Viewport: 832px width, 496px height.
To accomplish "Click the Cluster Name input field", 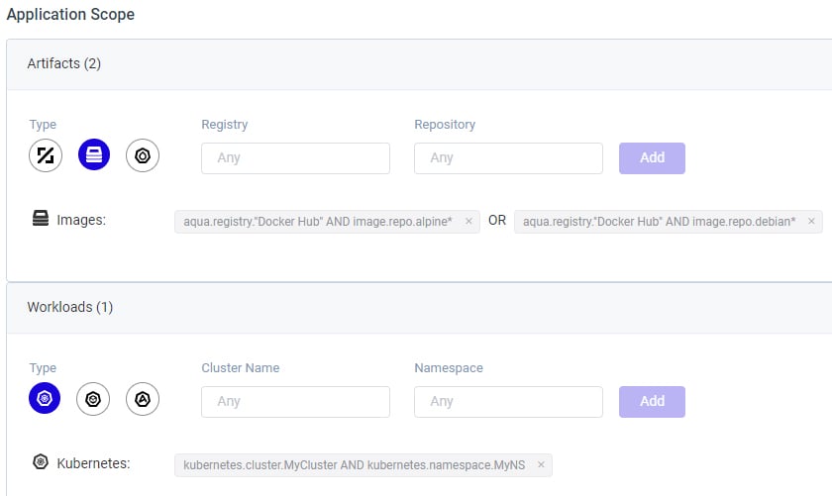I will pos(295,402).
